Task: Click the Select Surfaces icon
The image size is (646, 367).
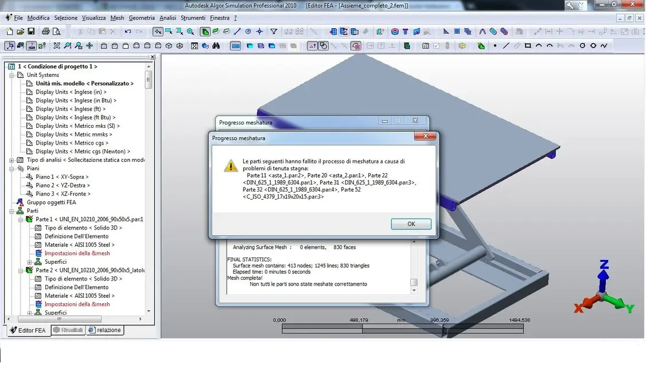Action: pos(216,32)
